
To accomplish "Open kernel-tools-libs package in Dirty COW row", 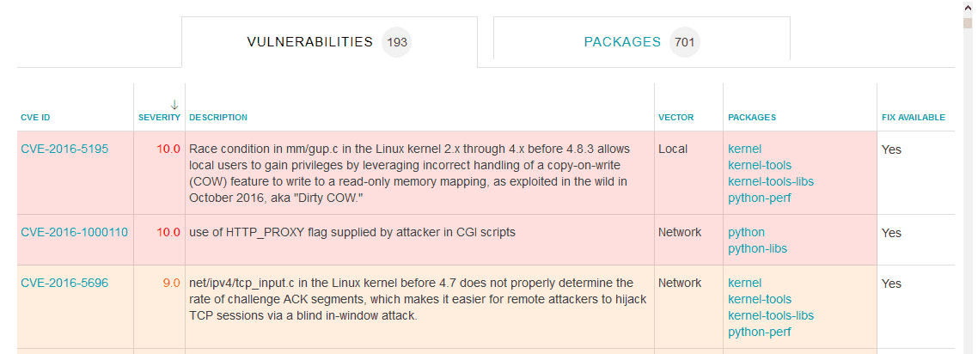I will coord(771,181).
